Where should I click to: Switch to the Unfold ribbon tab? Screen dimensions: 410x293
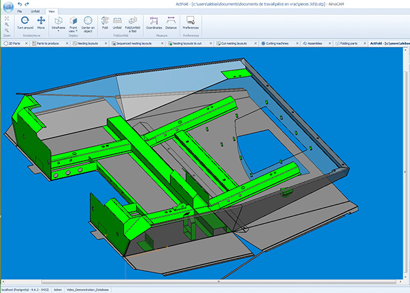35,12
